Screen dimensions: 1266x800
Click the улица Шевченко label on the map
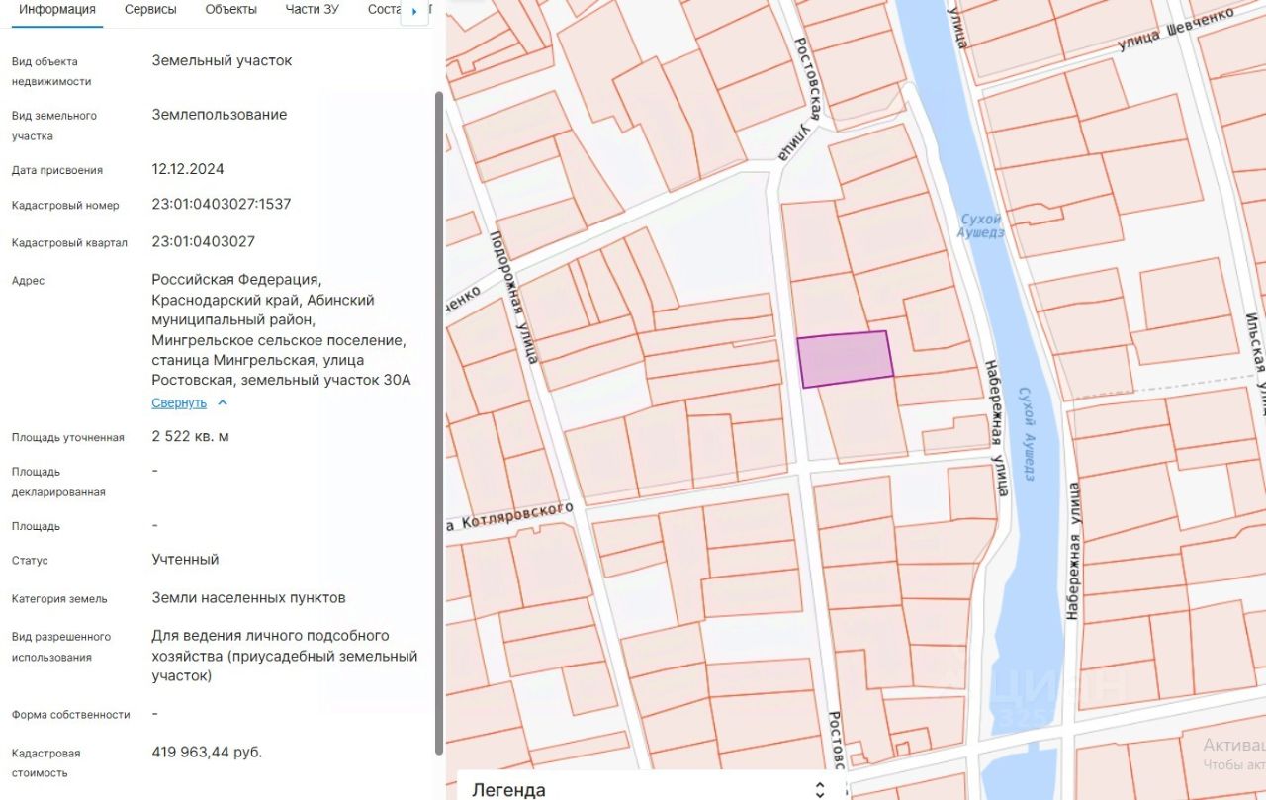[x=1176, y=31]
